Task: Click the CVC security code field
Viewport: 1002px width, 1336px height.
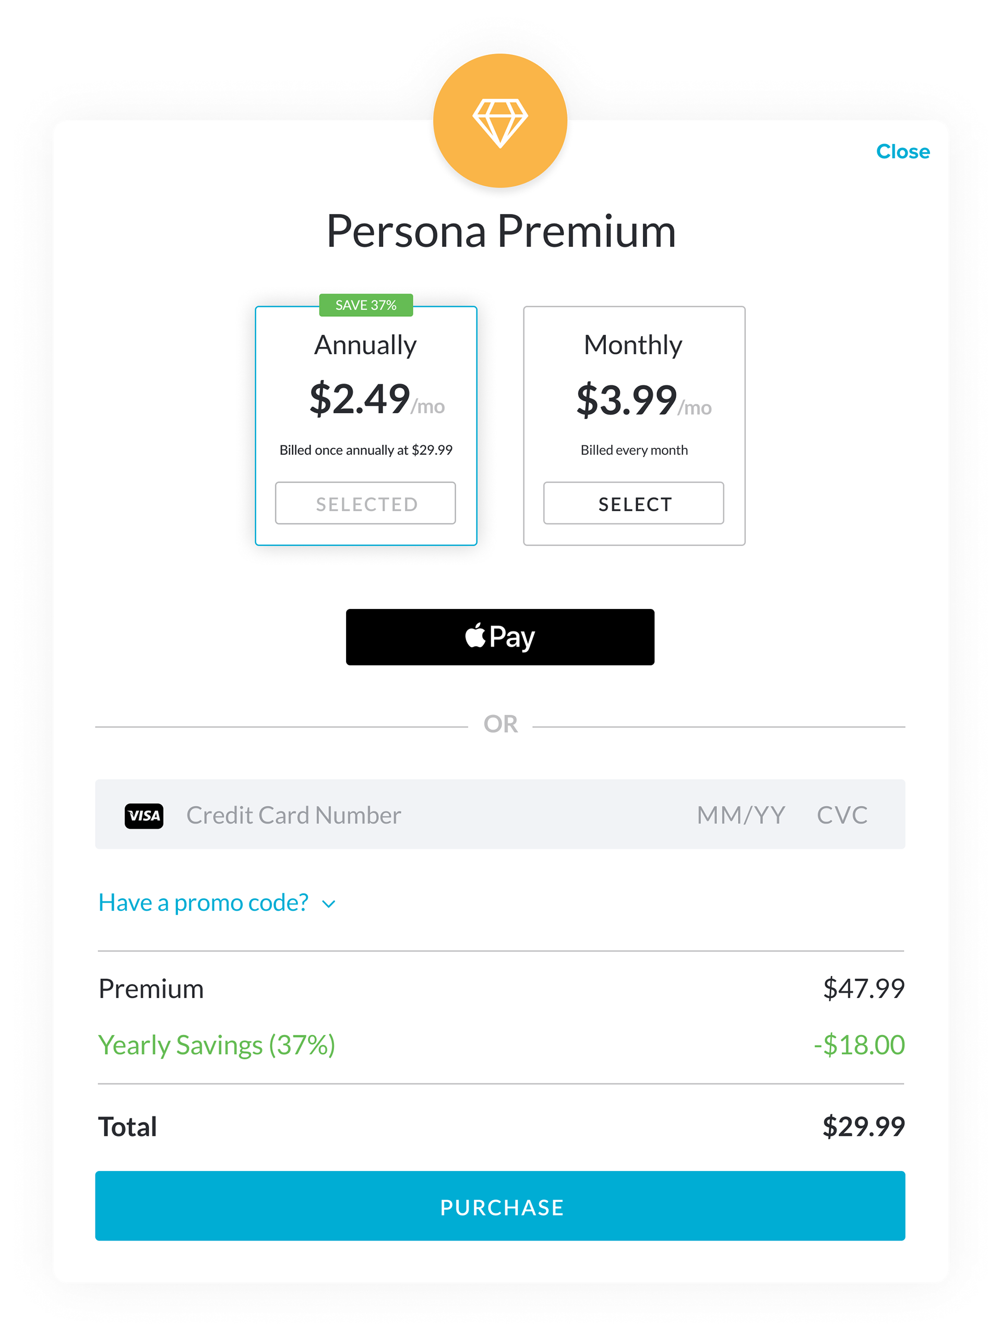Action: click(842, 815)
